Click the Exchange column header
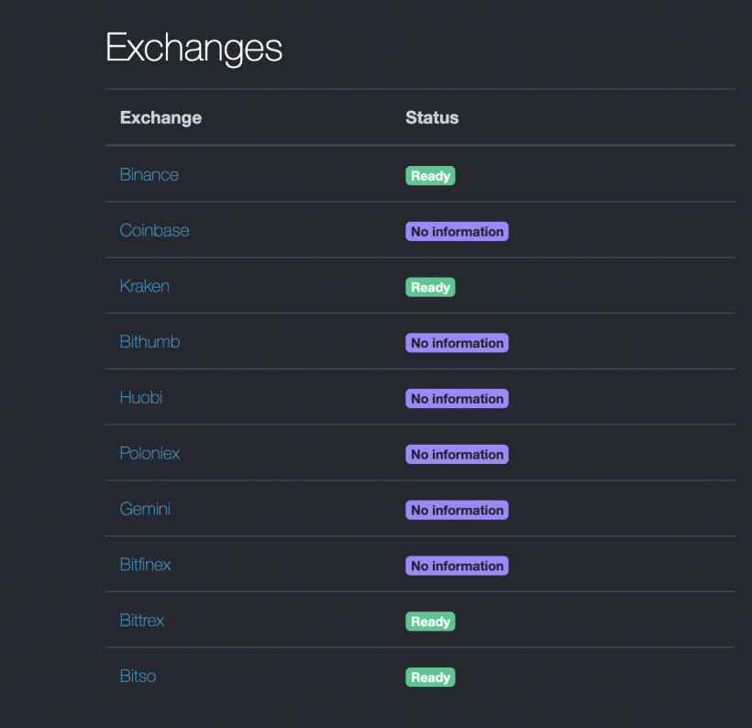 (160, 117)
